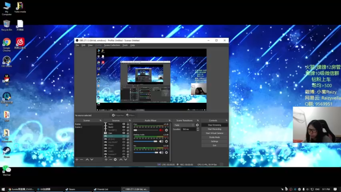Pop out the Scenes dock
Viewport: 341px width, 192px height.
click(x=101, y=120)
